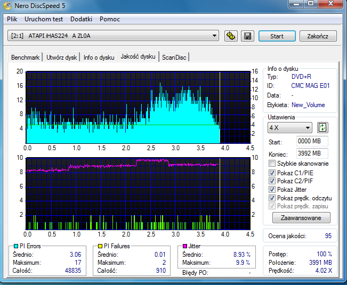Image resolution: width=347 pixels, height=285 pixels.
Task: Switch to the Benchmark tab
Action: pyautogui.click(x=25, y=58)
